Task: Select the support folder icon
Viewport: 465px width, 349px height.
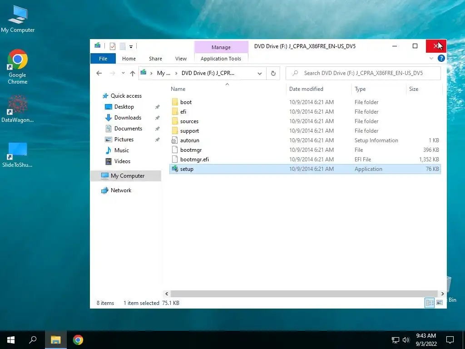Action: point(175,130)
